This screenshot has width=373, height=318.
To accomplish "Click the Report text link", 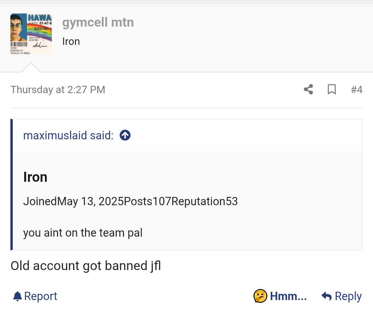I will (x=41, y=296).
